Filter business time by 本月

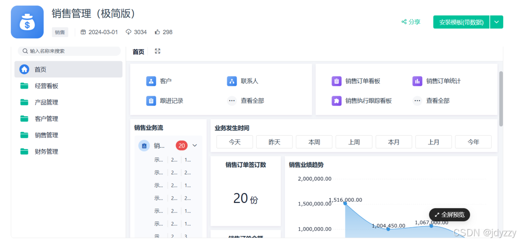394,142
